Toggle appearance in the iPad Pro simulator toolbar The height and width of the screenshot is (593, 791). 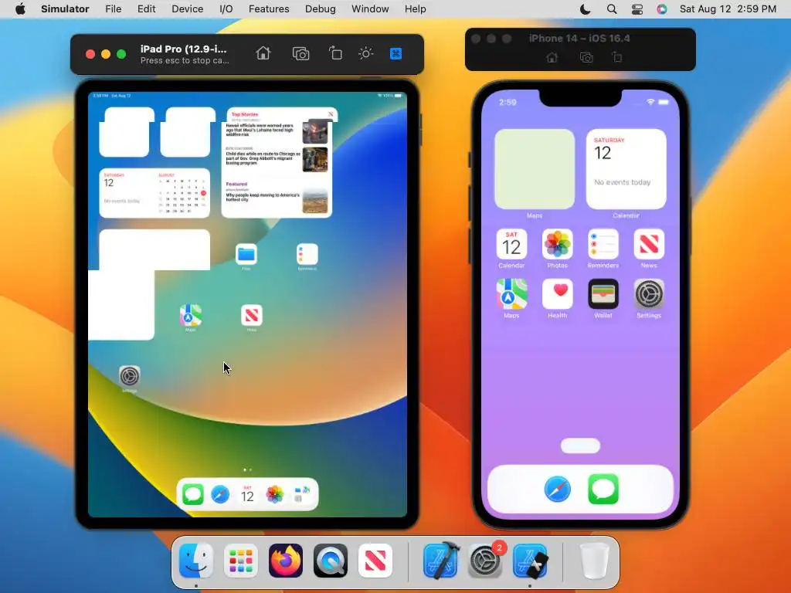(365, 53)
